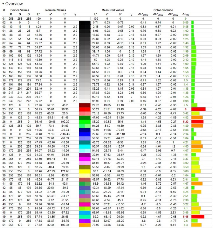213x229 pixels.
Task: Click the orange swatch in row 51
Action: [85, 225]
